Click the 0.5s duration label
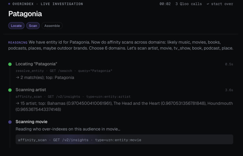 [229, 64]
